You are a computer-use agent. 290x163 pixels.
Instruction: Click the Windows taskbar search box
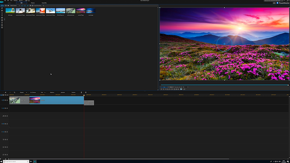(x=16, y=162)
